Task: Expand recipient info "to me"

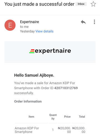Action: click(x=24, y=27)
